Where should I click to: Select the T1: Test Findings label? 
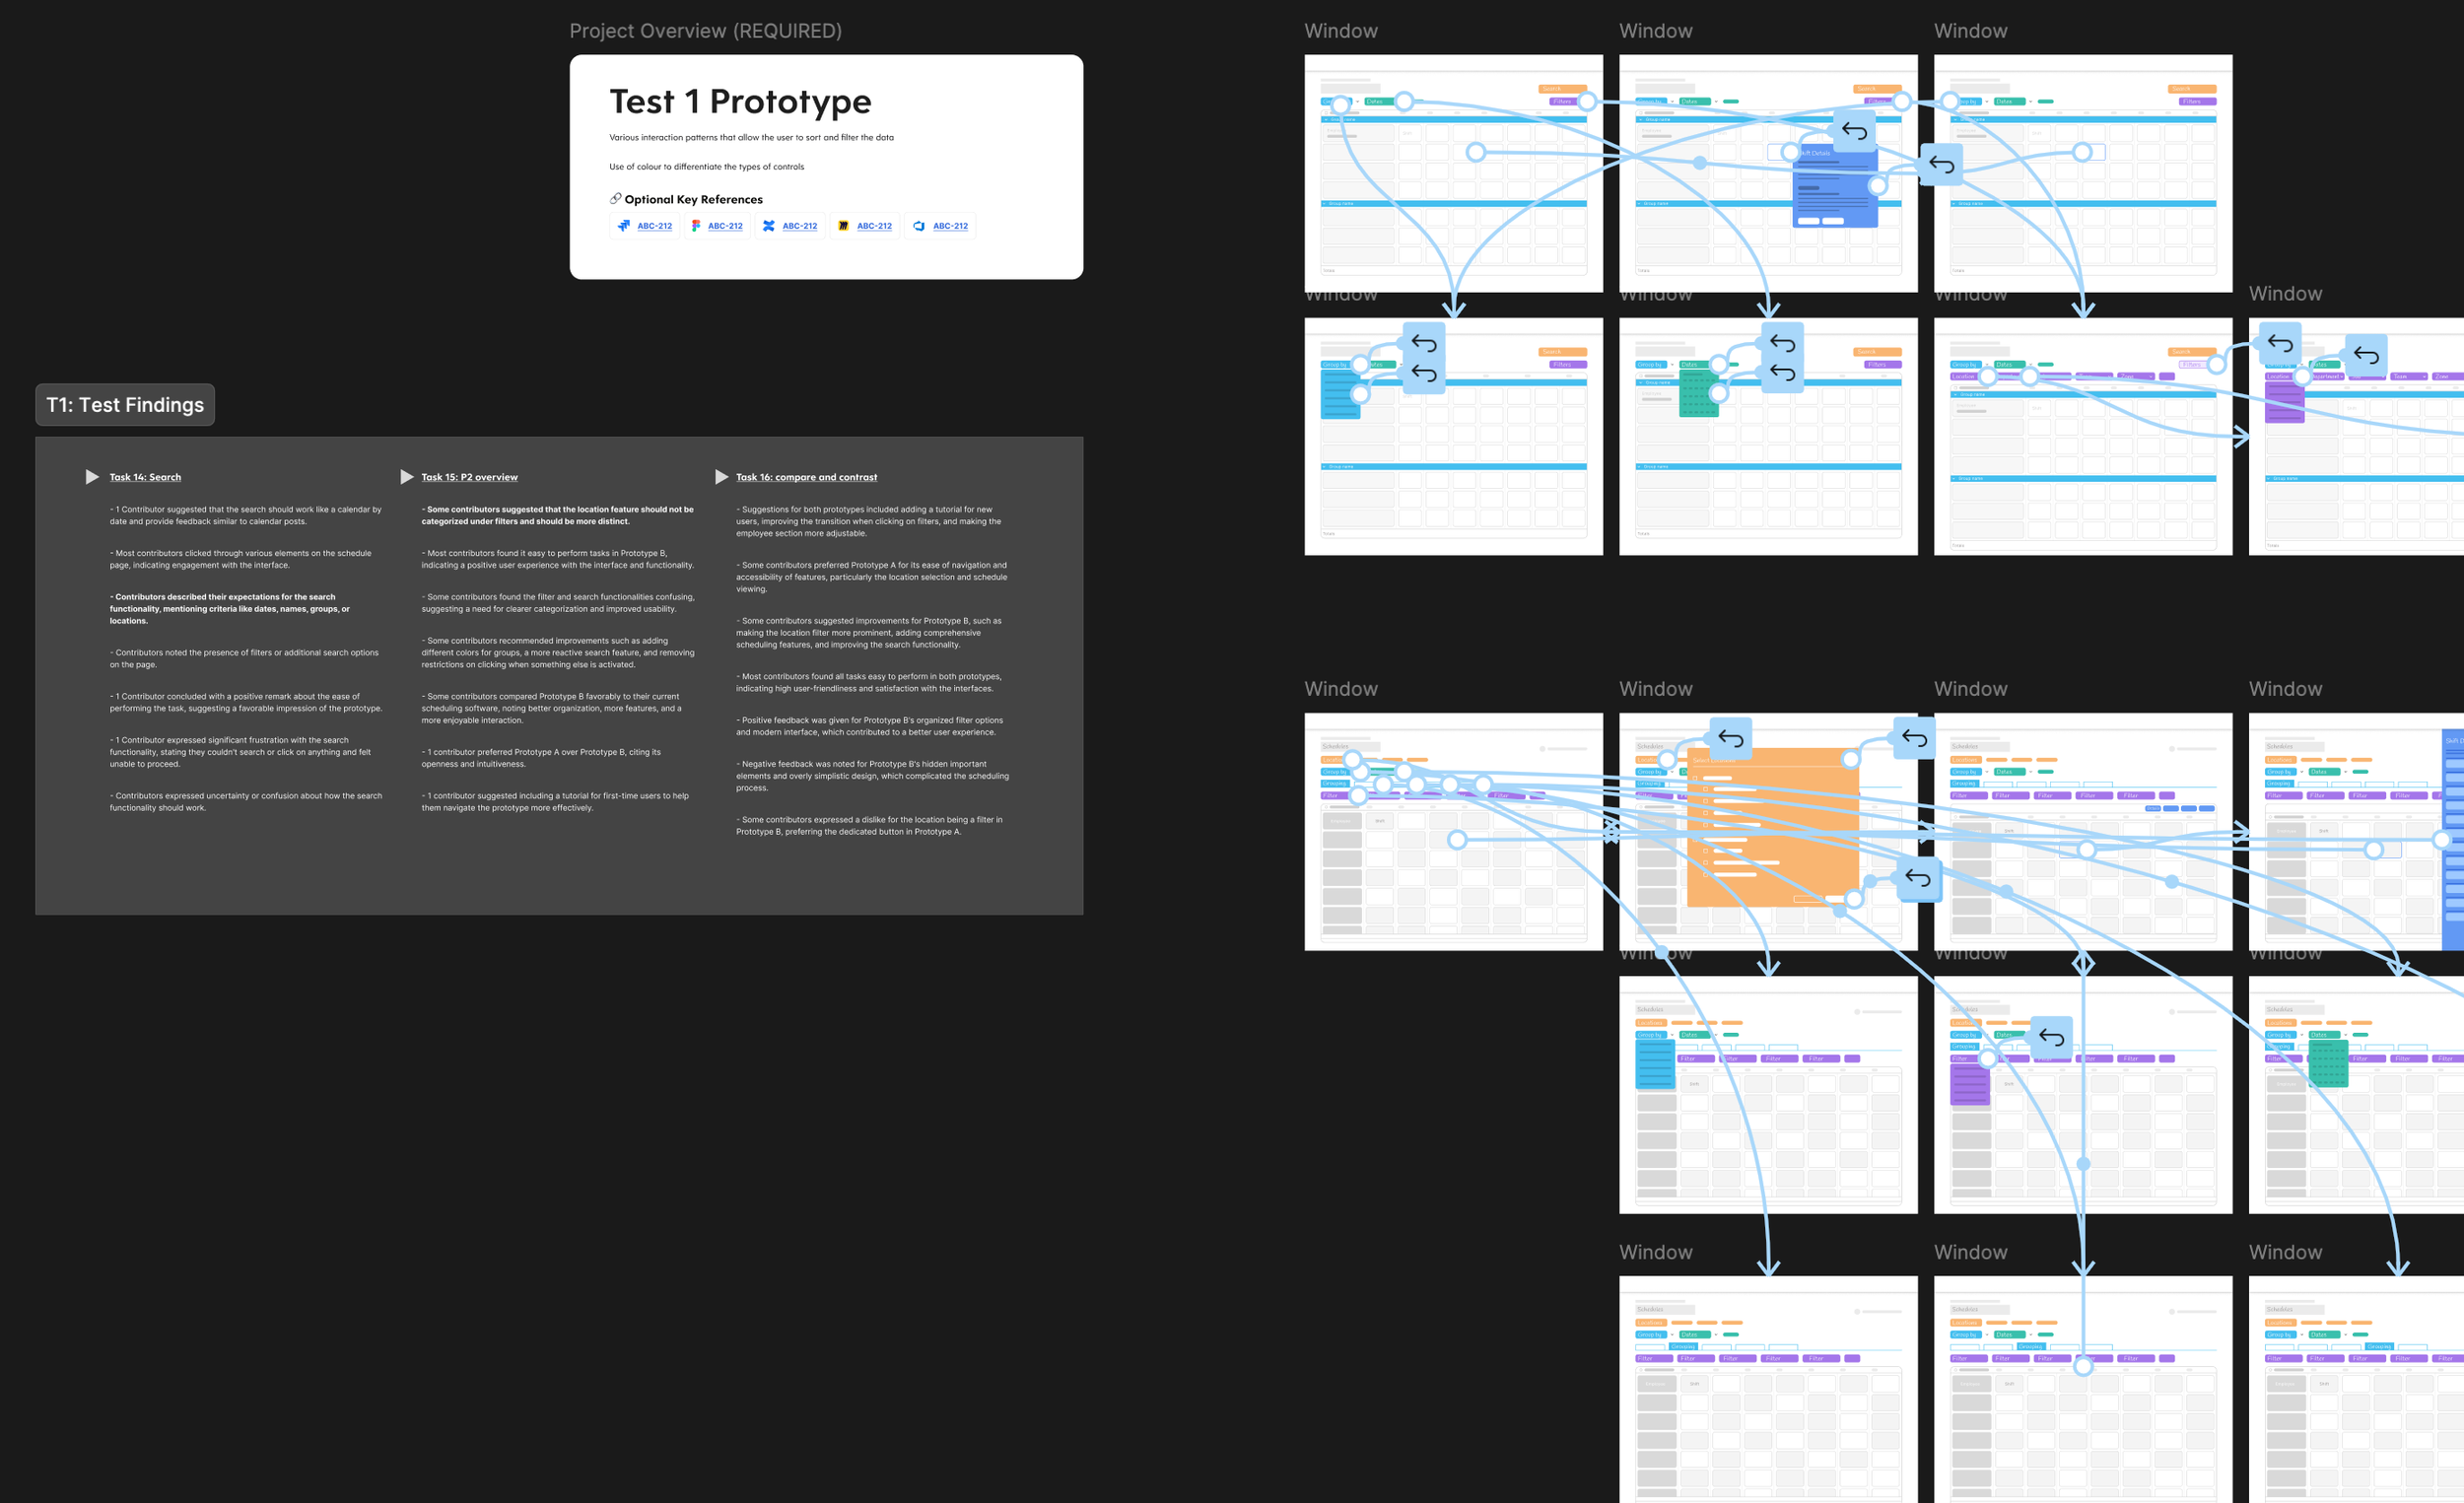(x=125, y=405)
